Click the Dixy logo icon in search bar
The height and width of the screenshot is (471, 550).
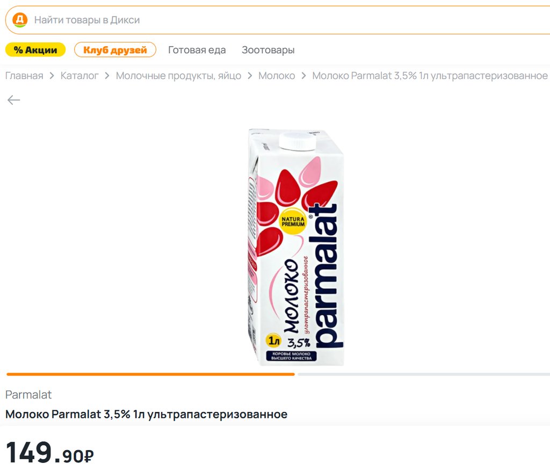pyautogui.click(x=20, y=20)
